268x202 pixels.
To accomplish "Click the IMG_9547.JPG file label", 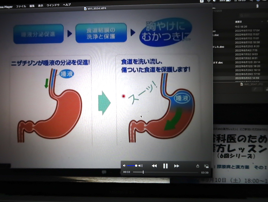I will coord(253,84).
